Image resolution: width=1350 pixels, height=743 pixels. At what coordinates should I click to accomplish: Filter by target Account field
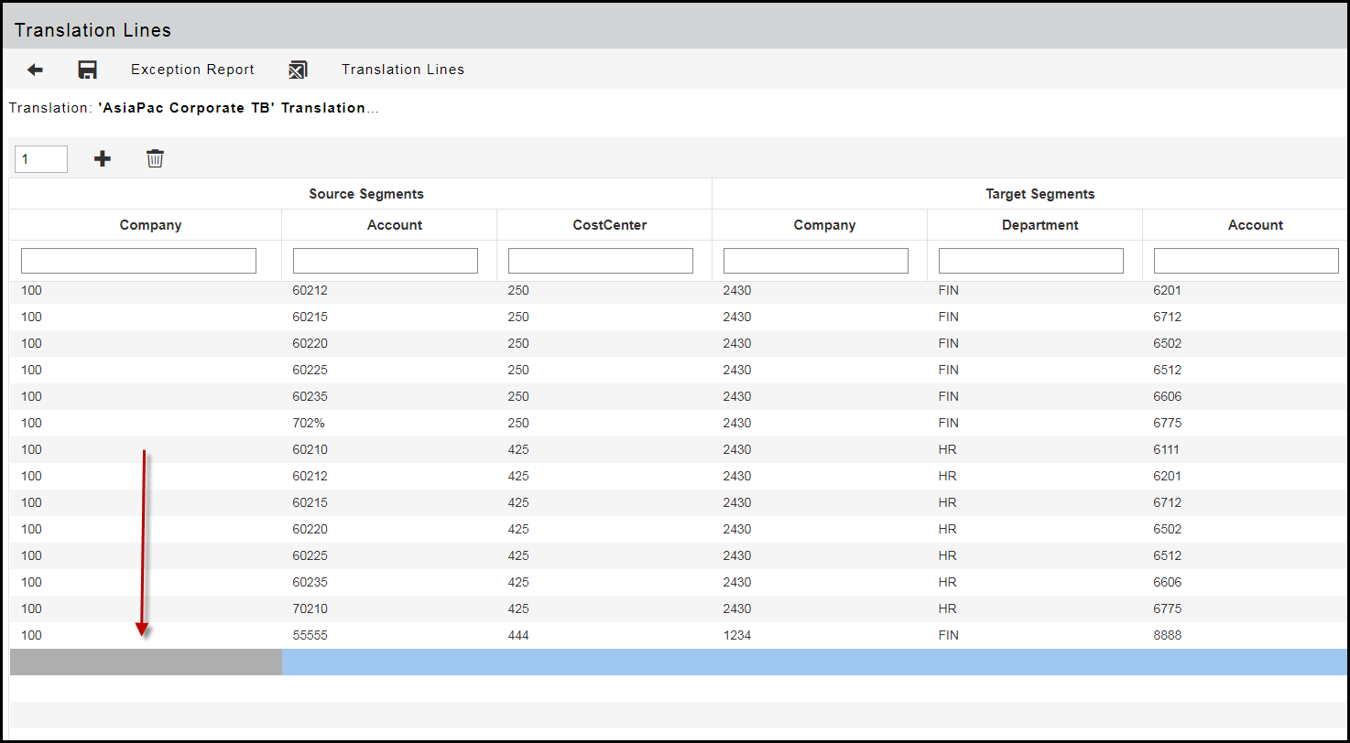[x=1247, y=261]
